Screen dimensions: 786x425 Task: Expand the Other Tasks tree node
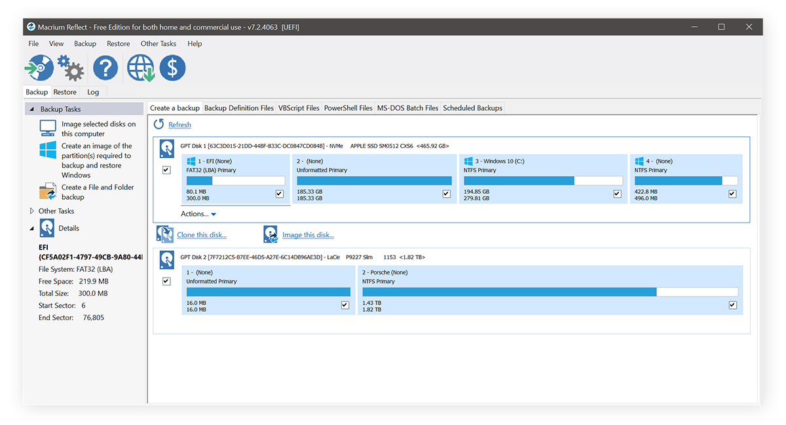[32, 211]
